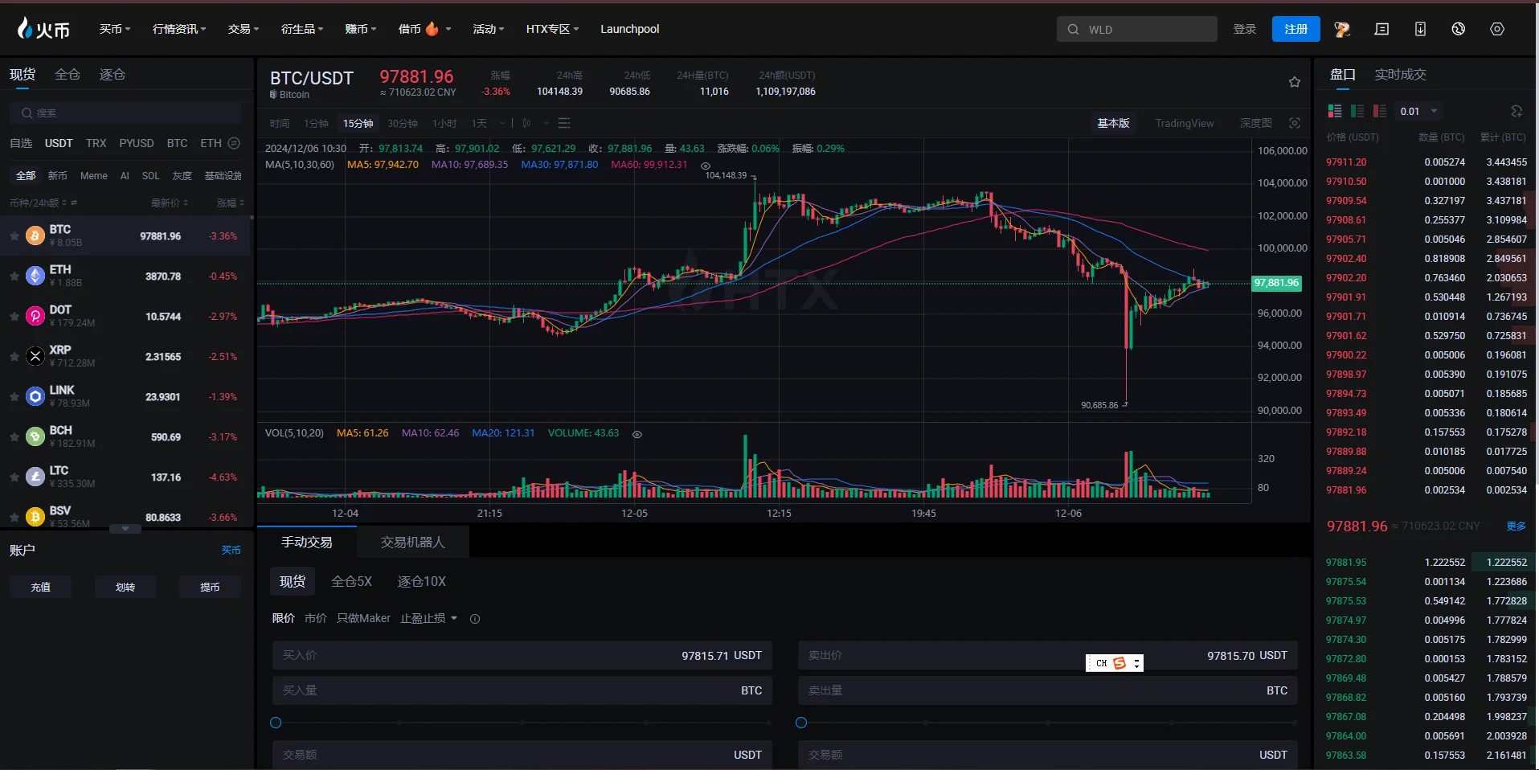Click the 买入量 BTC input field
The height and width of the screenshot is (770, 1539).
pyautogui.click(x=522, y=690)
